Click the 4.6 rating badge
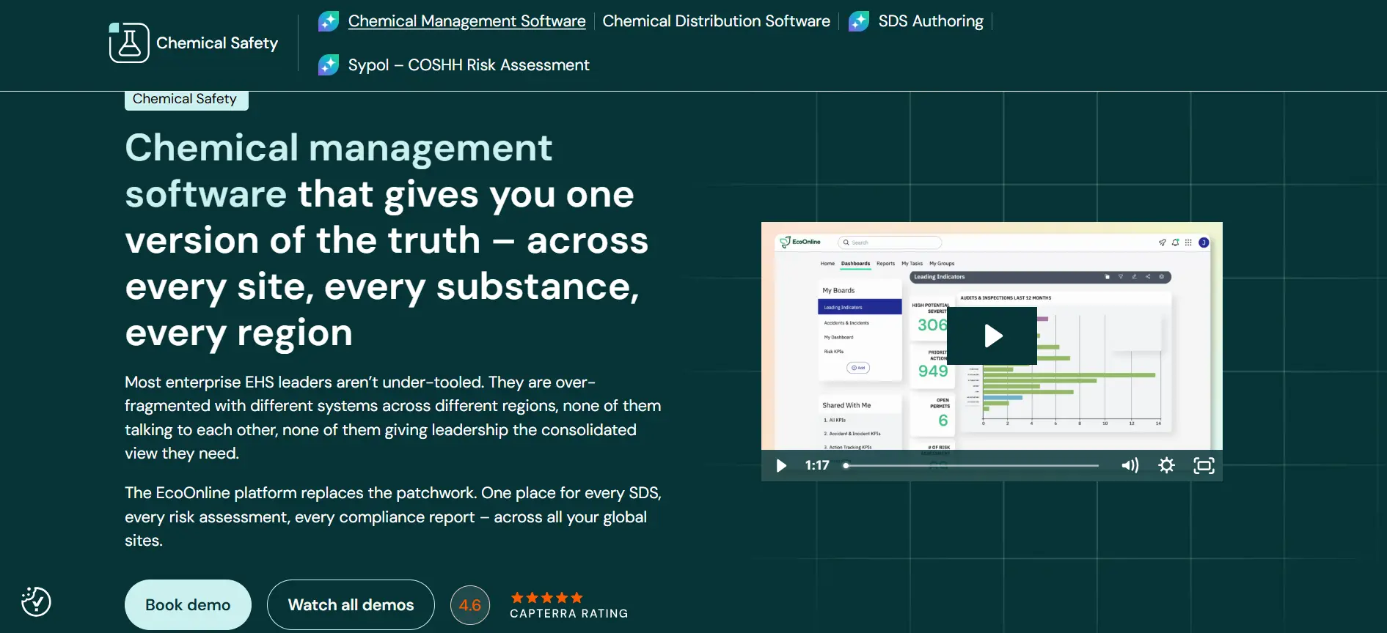This screenshot has height=633, width=1387. 470,605
